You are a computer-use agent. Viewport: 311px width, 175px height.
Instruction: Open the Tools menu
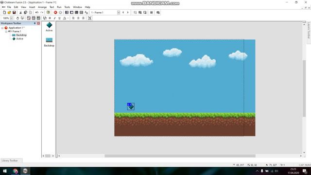[x=67, y=7]
